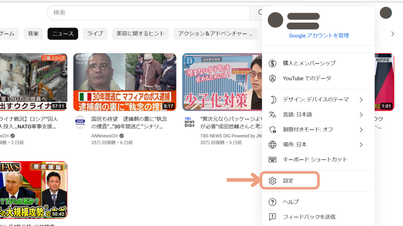
Task: Click Google アカウントを管理 link
Action: click(319, 35)
